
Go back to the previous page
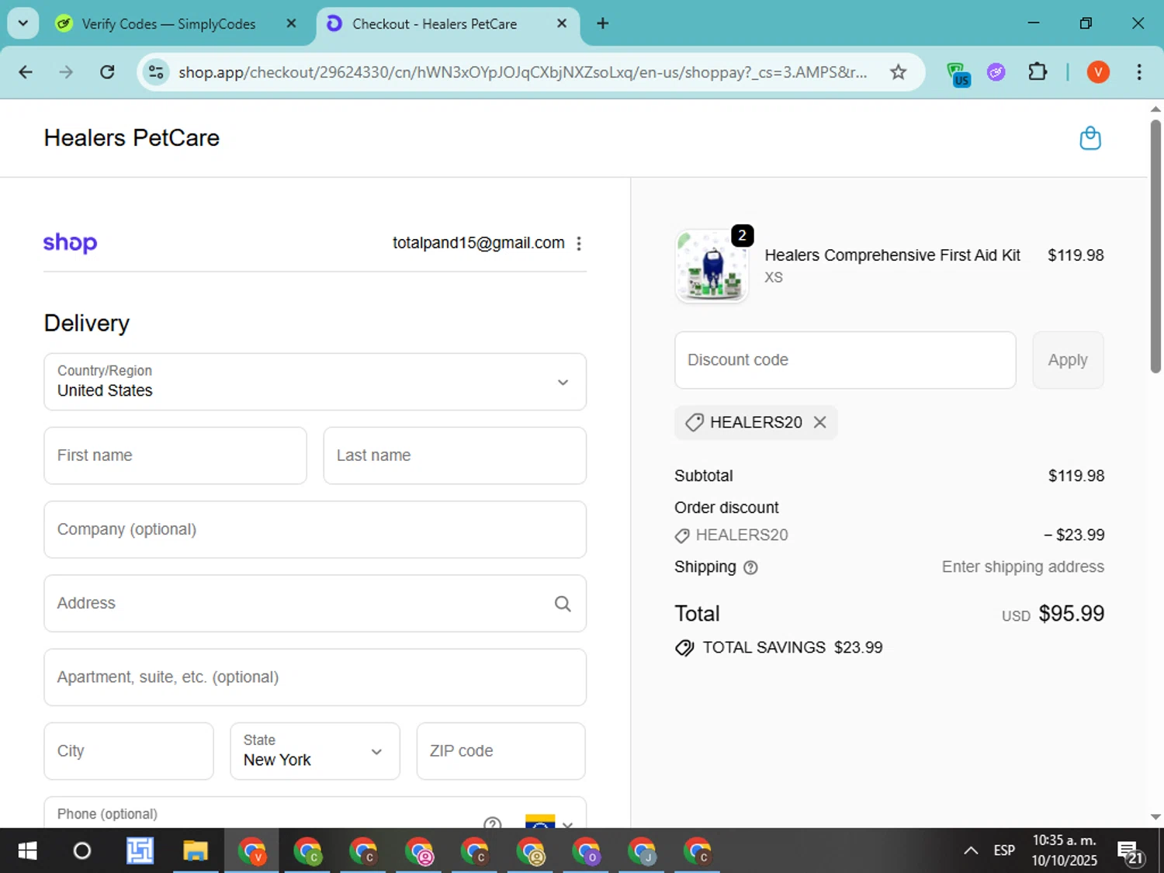click(x=26, y=72)
